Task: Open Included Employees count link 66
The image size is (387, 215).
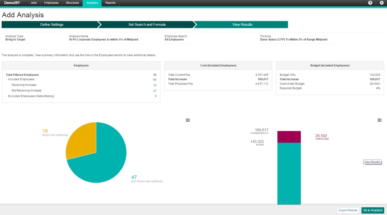Action: (x=154, y=80)
